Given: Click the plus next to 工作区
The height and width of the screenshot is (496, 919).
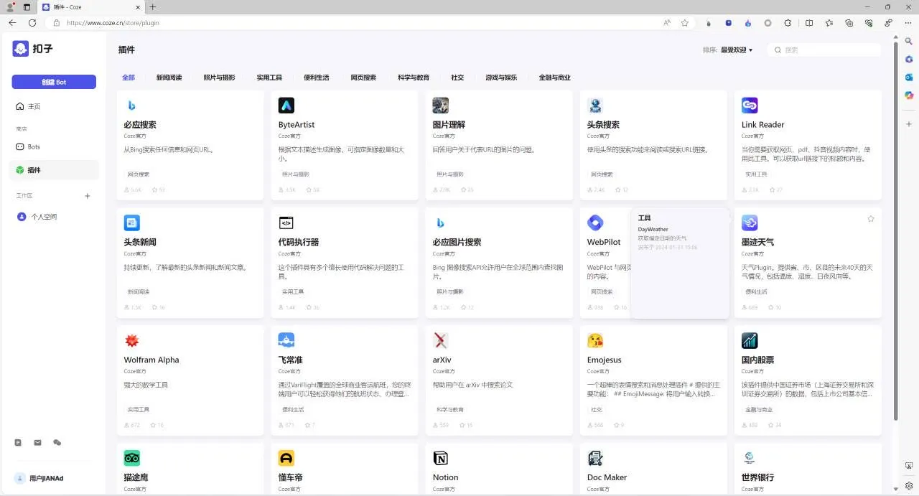Looking at the screenshot, I should [x=88, y=196].
